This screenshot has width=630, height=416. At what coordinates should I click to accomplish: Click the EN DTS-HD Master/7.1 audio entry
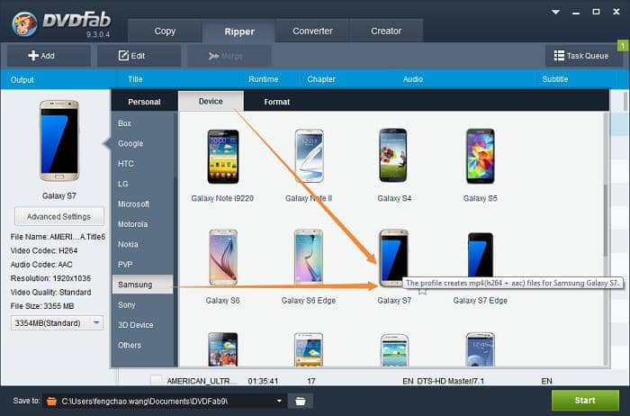[443, 381]
